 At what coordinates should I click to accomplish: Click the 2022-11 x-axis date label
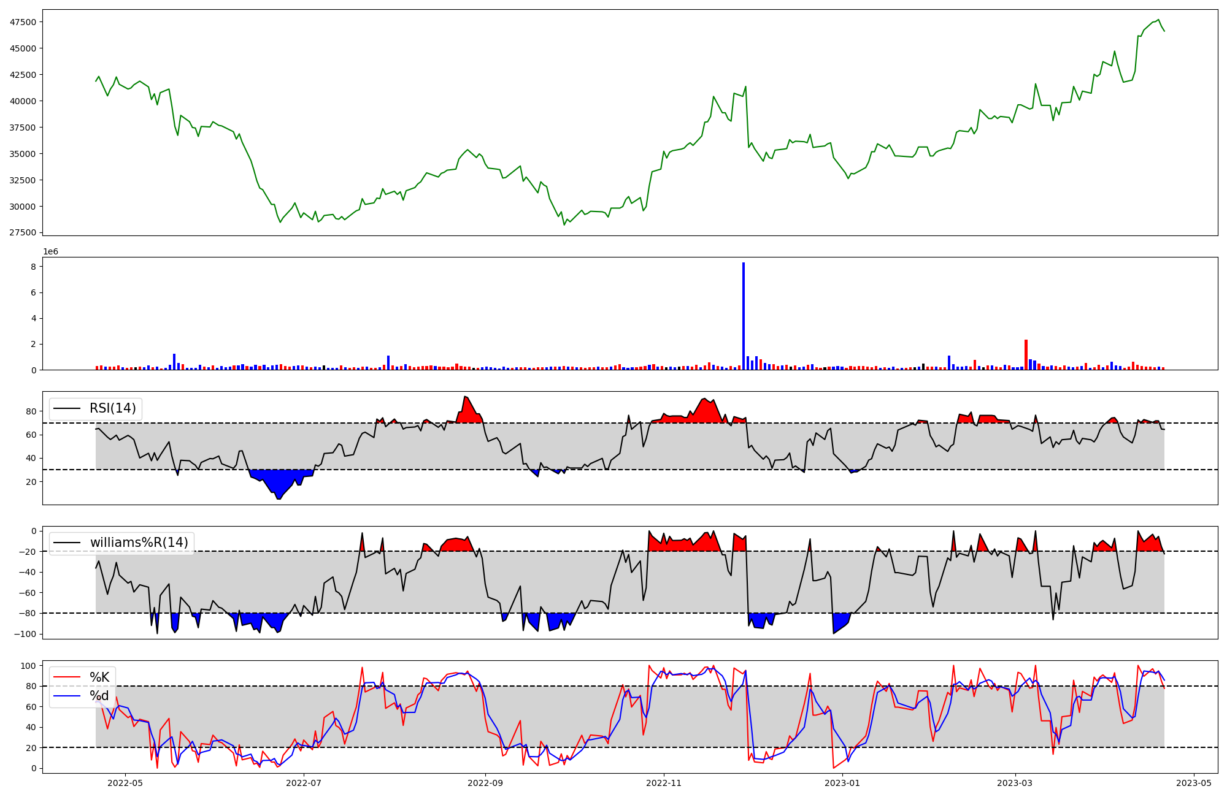[x=664, y=782]
